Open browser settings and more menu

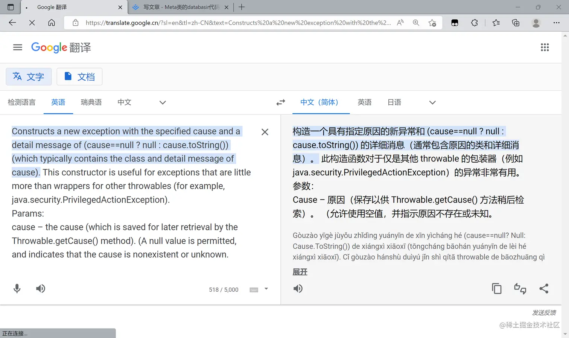[x=557, y=23]
